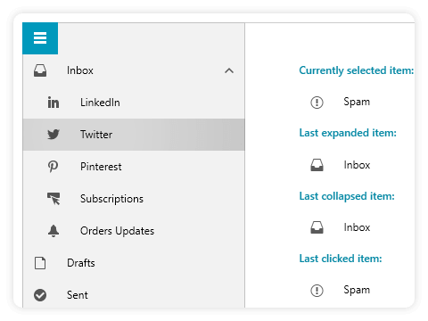The width and height of the screenshot is (428, 321).
Task: Click Inbox text under Last expanded item
Action: [357, 165]
